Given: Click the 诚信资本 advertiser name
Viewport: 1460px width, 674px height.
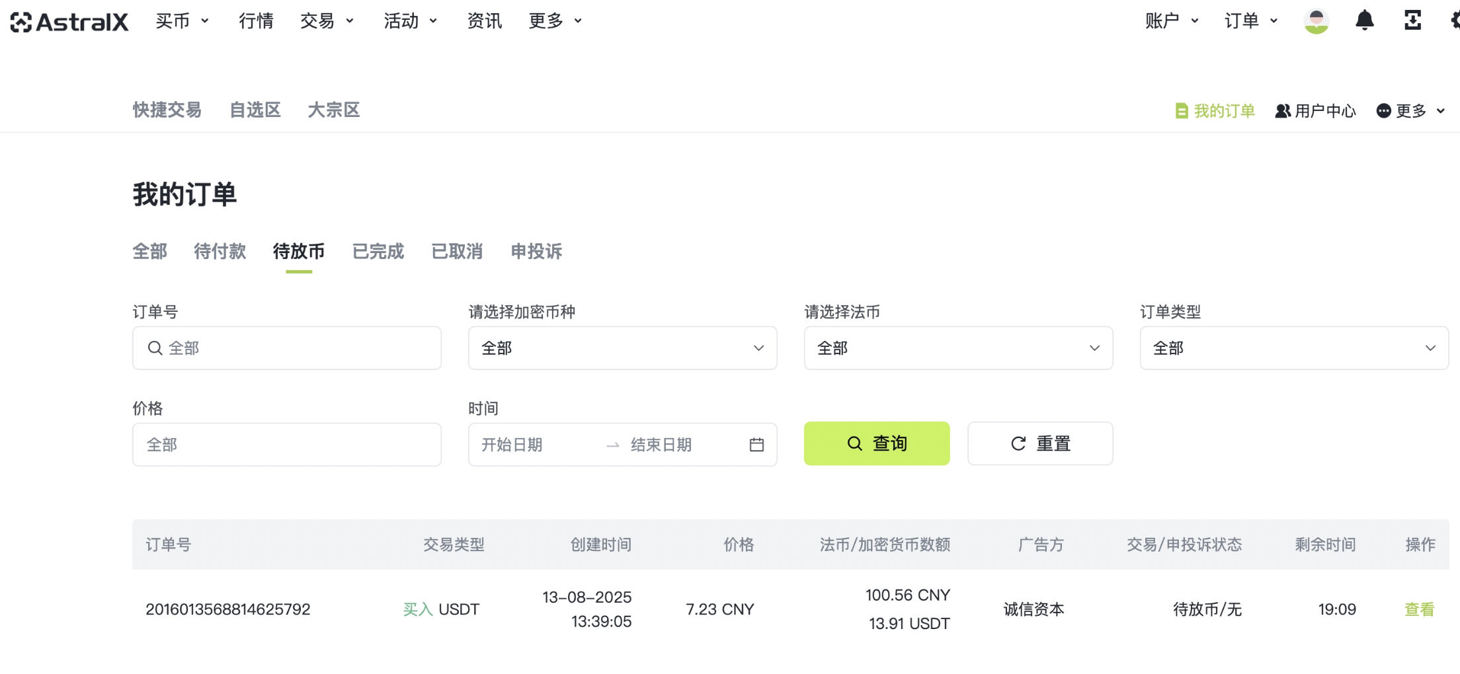Looking at the screenshot, I should point(1034,609).
